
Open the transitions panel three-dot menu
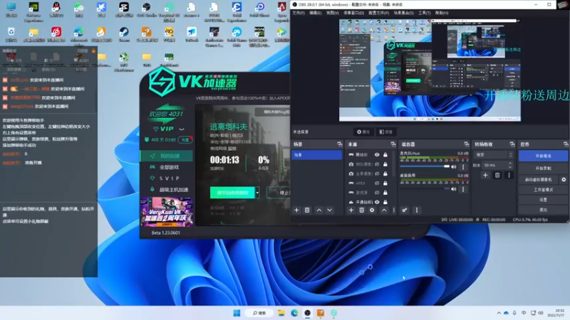tap(509, 175)
